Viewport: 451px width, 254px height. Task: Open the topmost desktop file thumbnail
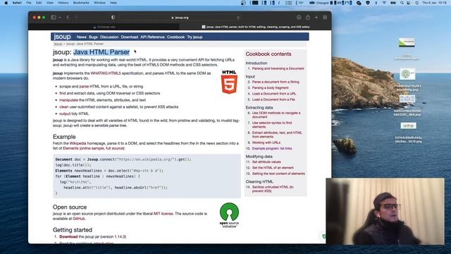[x=407, y=42]
